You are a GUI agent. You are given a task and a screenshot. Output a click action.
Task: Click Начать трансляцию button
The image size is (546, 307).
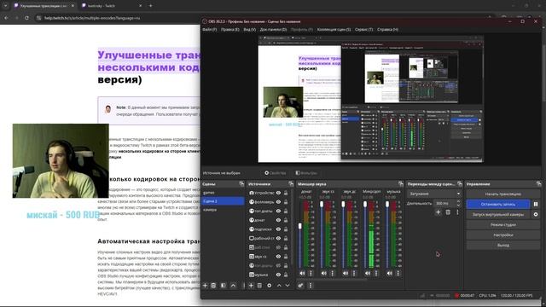(x=502, y=194)
